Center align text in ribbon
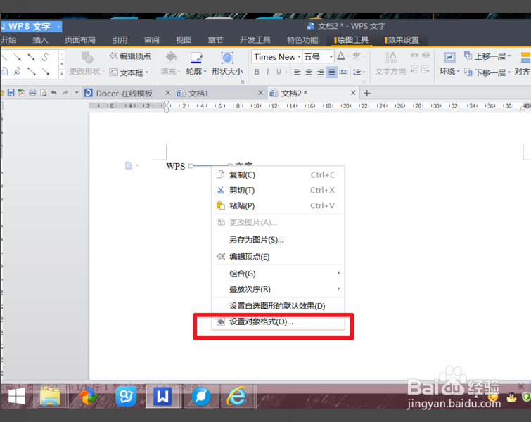Viewport: 531px width, 422px height. pyautogui.click(x=309, y=72)
